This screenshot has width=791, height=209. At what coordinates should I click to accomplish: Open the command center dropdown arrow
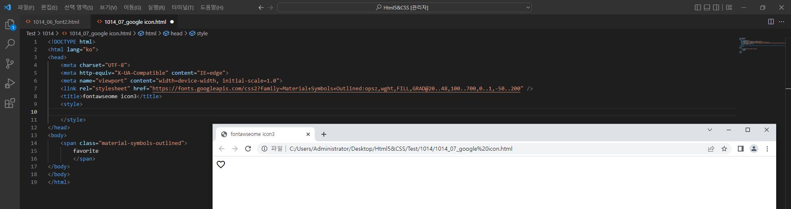click(528, 7)
